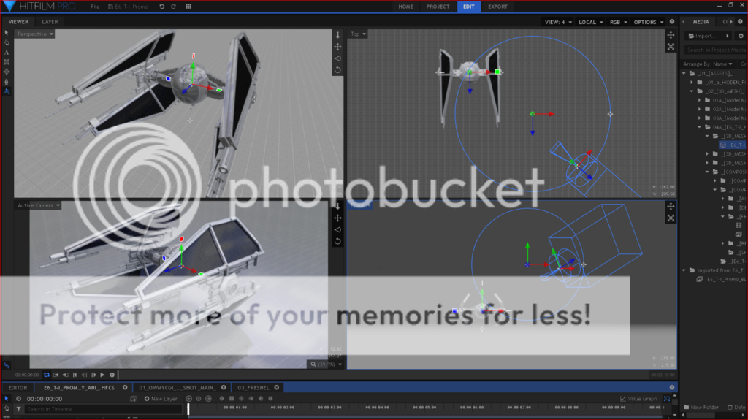Click the go to next keyframe icon
The height and width of the screenshot is (420, 748).
point(208,399)
